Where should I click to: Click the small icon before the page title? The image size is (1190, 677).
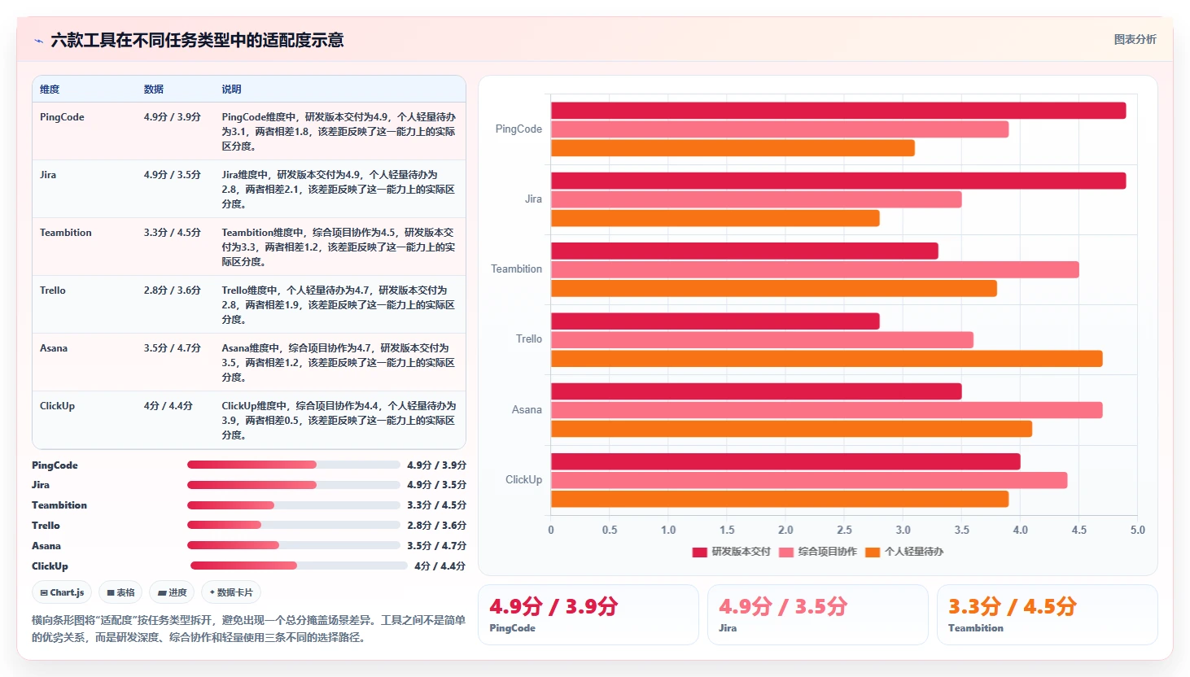click(38, 41)
